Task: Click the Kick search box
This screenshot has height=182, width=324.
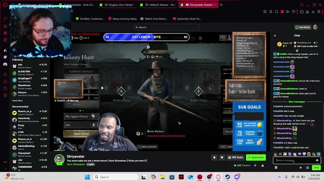Action: click(167, 27)
